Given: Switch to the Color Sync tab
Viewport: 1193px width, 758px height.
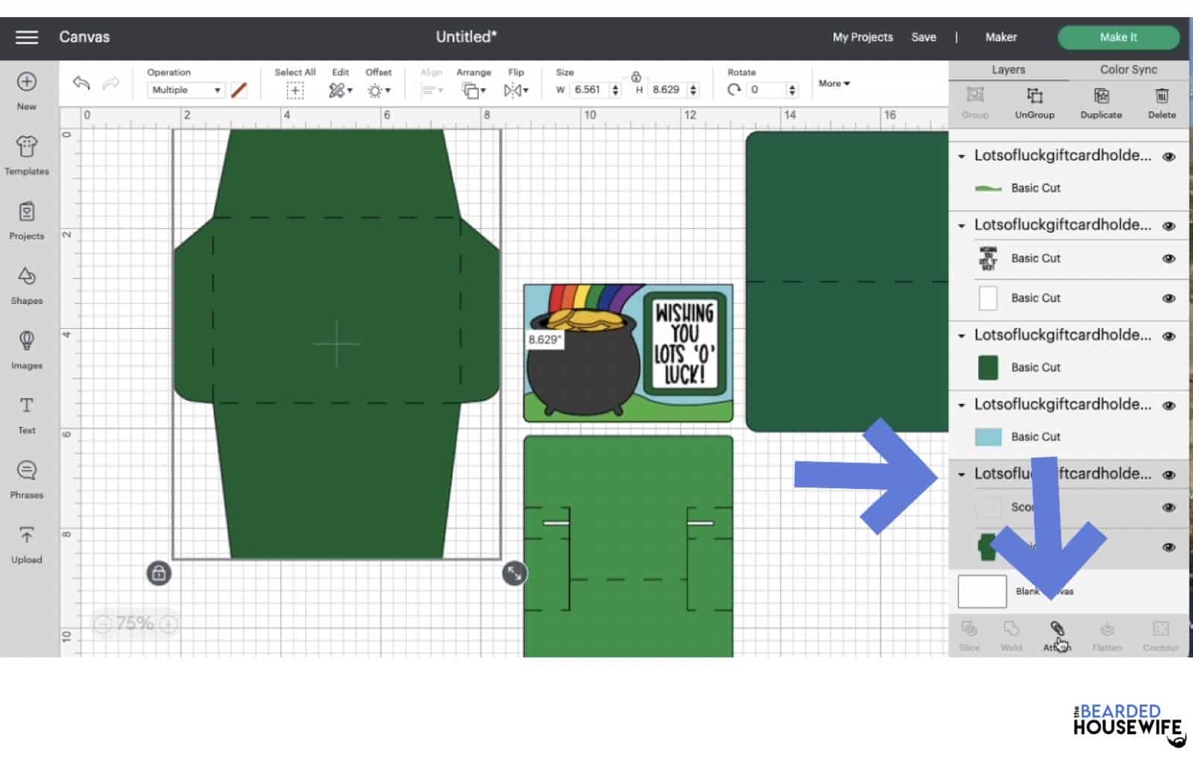Looking at the screenshot, I should [1128, 69].
